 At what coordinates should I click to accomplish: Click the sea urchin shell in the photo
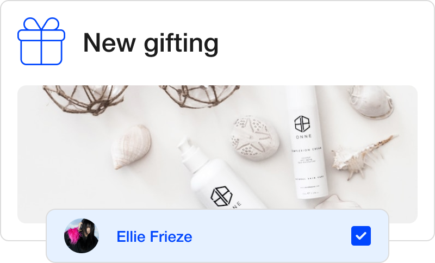pyautogui.click(x=254, y=138)
